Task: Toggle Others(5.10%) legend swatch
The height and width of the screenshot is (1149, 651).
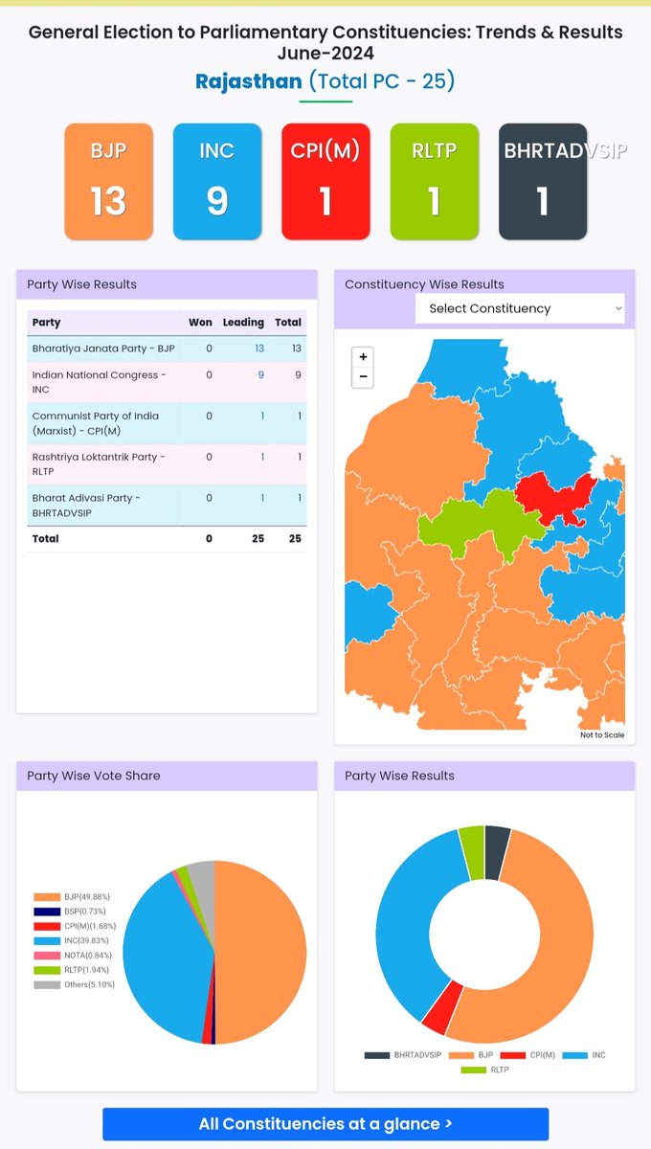Action: pyautogui.click(x=46, y=984)
